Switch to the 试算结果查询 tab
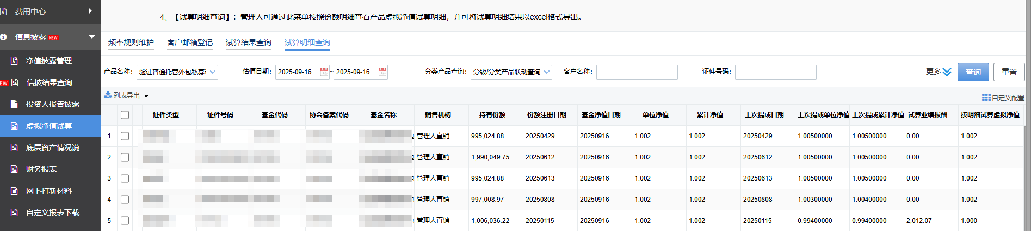The height and width of the screenshot is (231, 1031). click(x=249, y=42)
